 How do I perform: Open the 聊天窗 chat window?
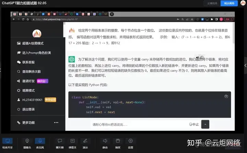pos(60,143)
